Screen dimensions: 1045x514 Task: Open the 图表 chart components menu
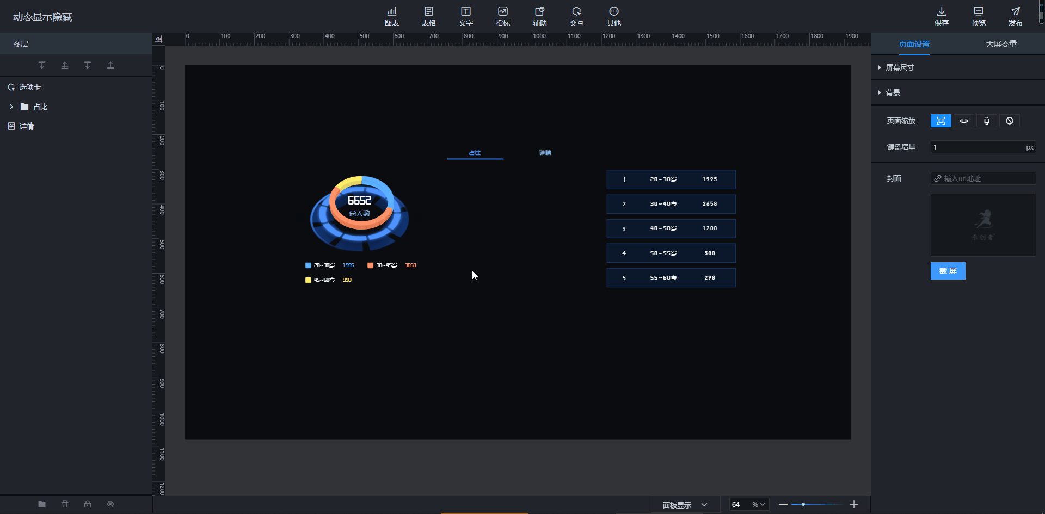[391, 16]
